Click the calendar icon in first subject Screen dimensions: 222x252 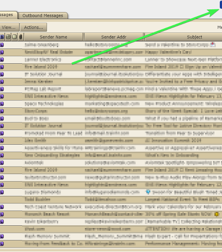coord(213,45)
